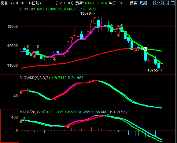Select the sell arrow at the SLOWKD peak

click(x=98, y=81)
